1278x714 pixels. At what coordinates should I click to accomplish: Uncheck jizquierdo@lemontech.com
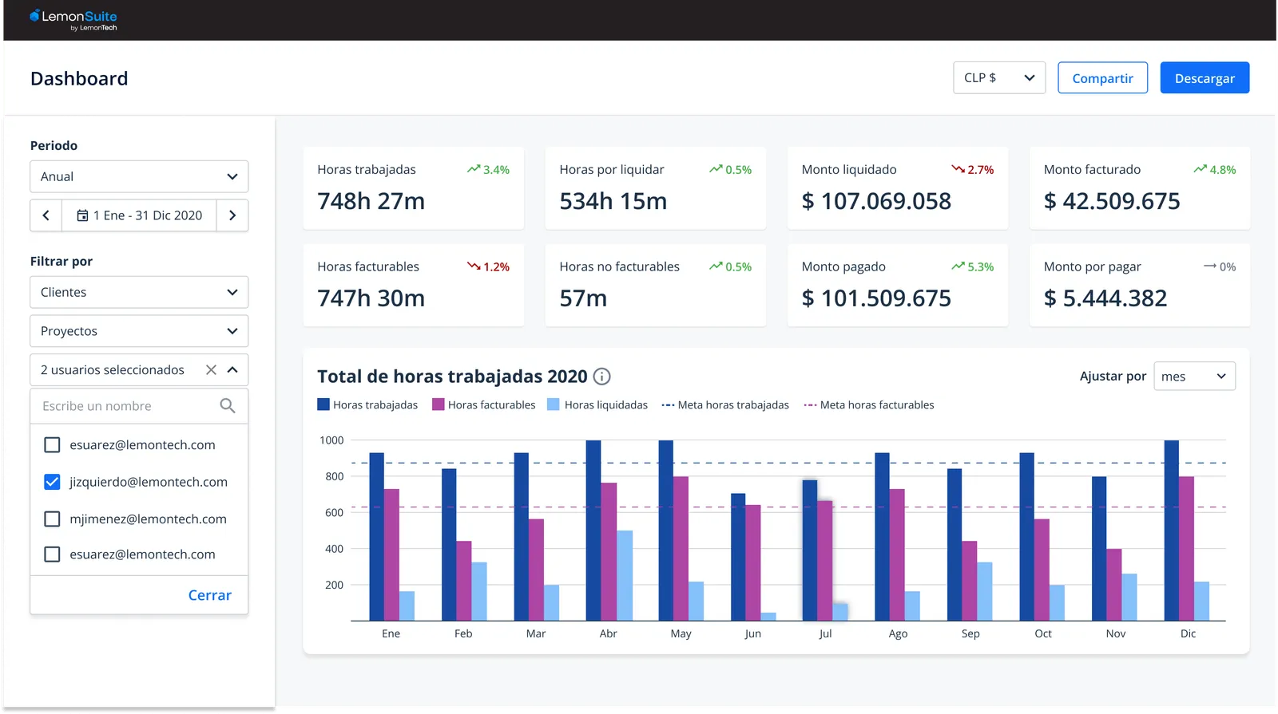click(x=52, y=482)
